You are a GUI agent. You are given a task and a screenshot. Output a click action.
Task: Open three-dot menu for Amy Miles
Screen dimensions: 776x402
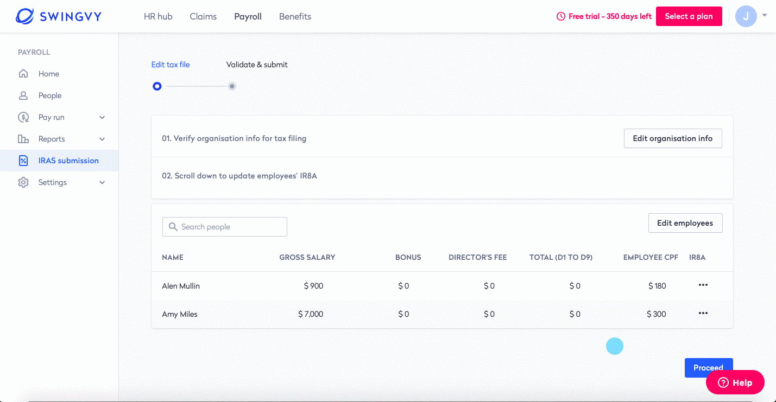tap(703, 314)
